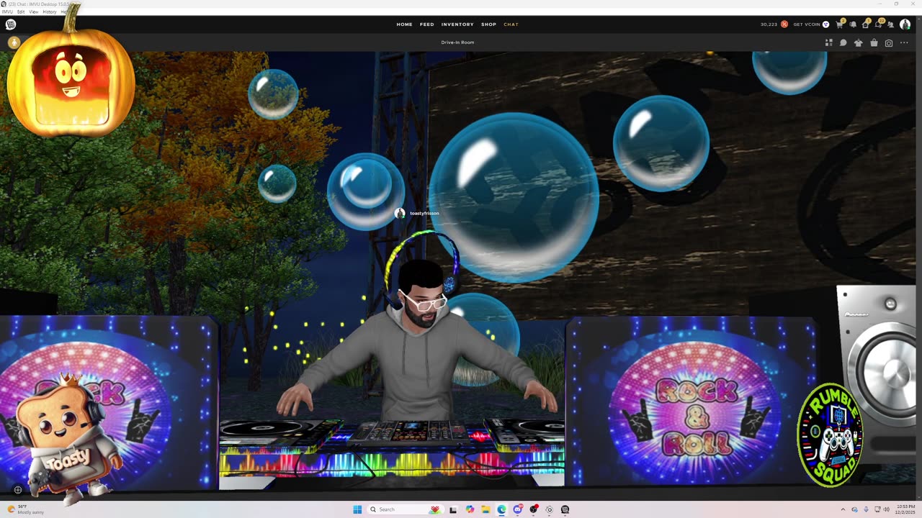Screen dimensions: 922x518
Task: Open File Explorer from the taskbar
Action: click(486, 509)
